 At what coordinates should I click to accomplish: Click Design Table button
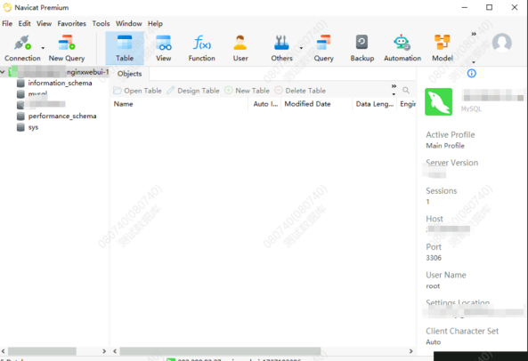pos(193,91)
